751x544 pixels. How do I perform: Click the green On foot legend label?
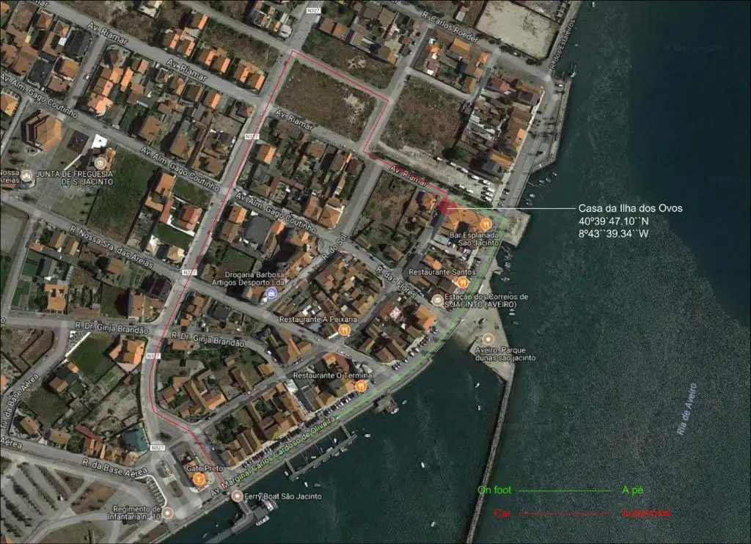tap(494, 490)
